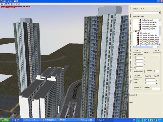Click the Bus Stop Hut_metal_left tree icon
163x122 pixels.
(140, 24)
